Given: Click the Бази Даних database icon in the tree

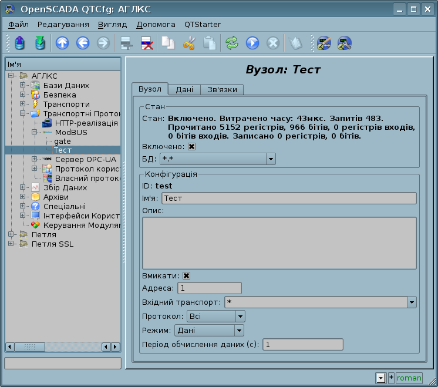Looking at the screenshot, I should tap(35, 86).
